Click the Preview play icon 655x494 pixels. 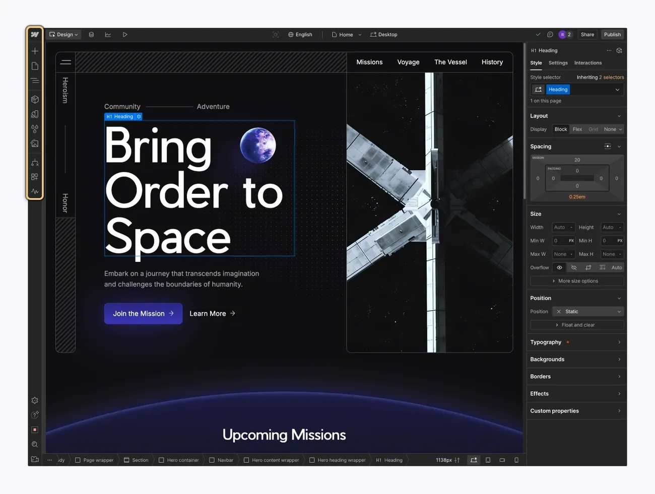click(x=125, y=35)
